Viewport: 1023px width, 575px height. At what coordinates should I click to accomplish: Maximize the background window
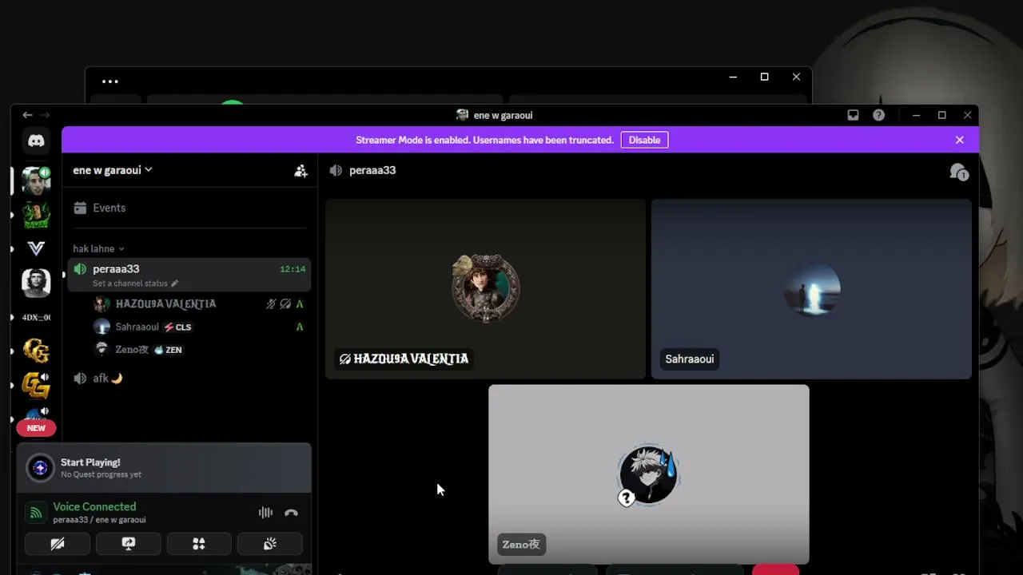pyautogui.click(x=764, y=77)
